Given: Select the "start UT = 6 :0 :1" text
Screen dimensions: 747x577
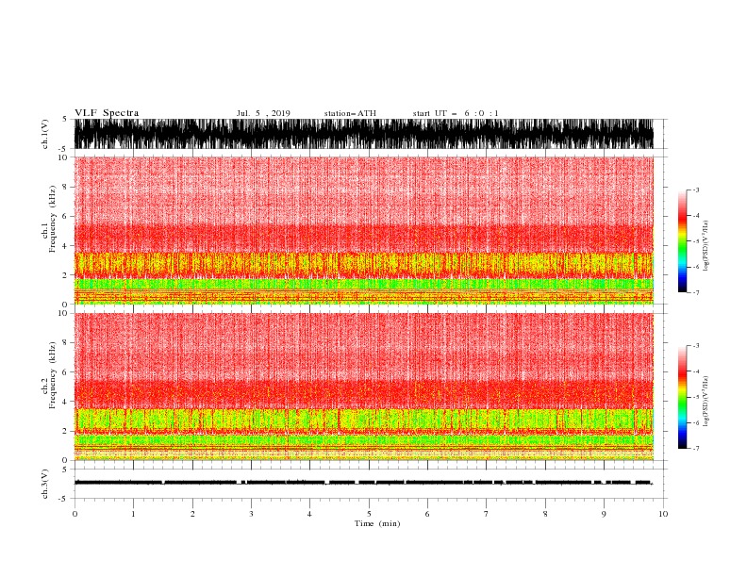Looking at the screenshot, I should (x=456, y=113).
